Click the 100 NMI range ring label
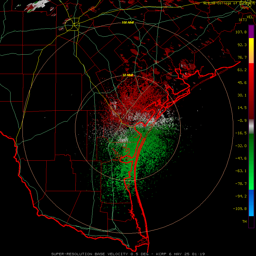 pos(128,22)
